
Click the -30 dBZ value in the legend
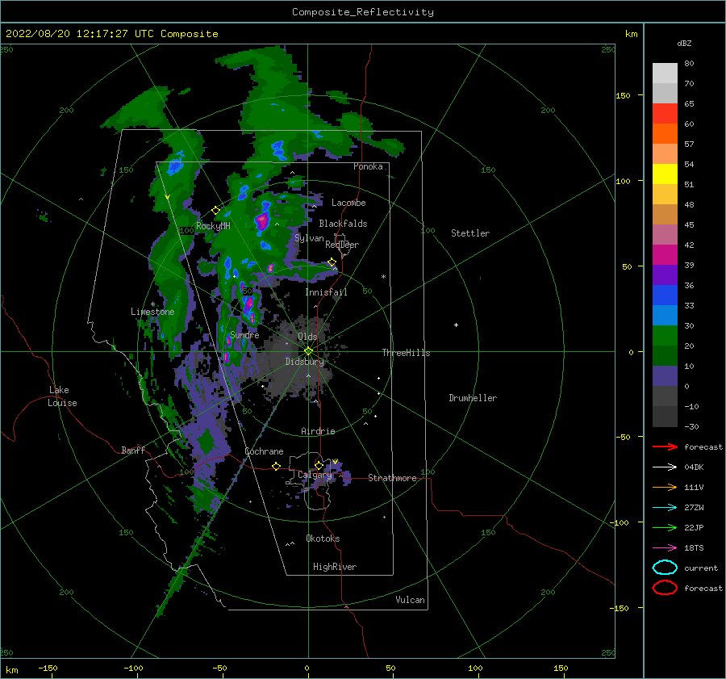(x=692, y=426)
